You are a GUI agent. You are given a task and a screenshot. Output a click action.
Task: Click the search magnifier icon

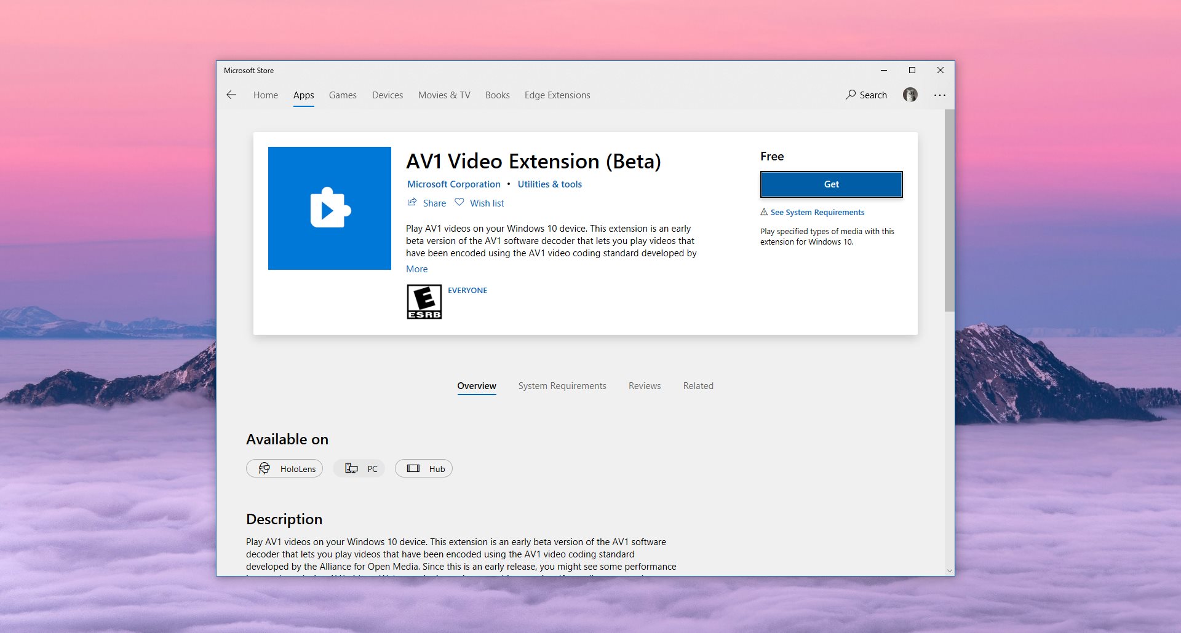(851, 95)
